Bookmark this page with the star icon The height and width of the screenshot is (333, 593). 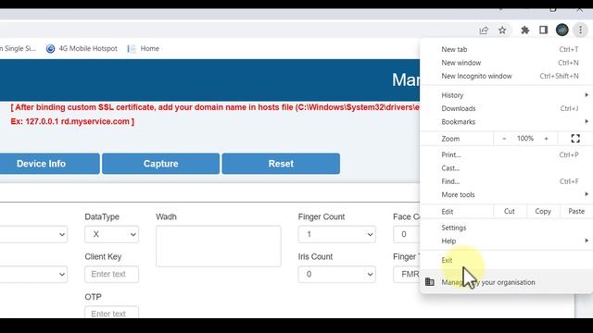(502, 31)
